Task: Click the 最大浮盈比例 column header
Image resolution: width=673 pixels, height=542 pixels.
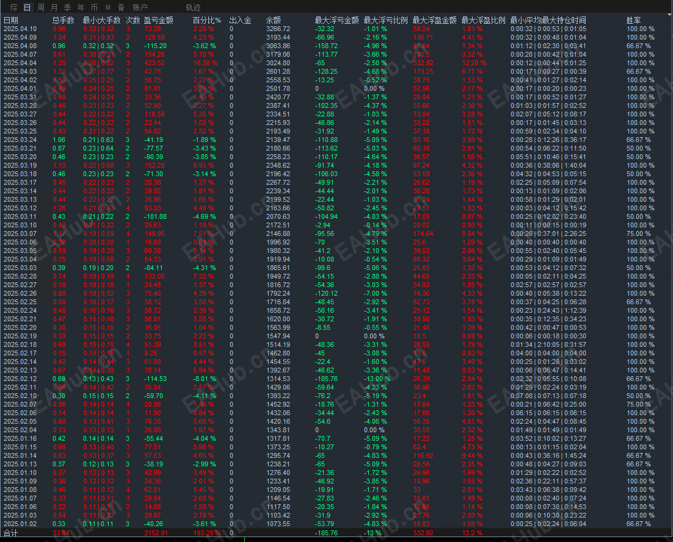Action: tap(483, 20)
